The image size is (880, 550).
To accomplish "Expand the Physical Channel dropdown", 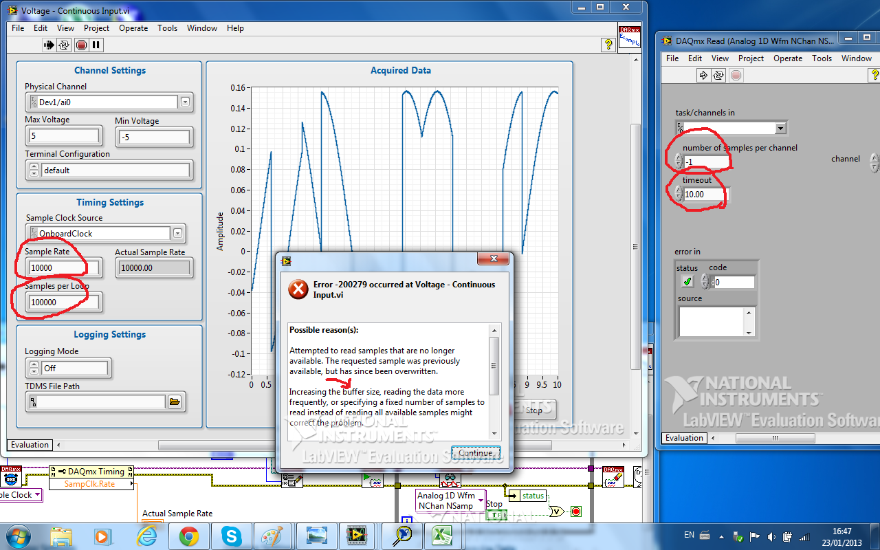I will pos(185,102).
